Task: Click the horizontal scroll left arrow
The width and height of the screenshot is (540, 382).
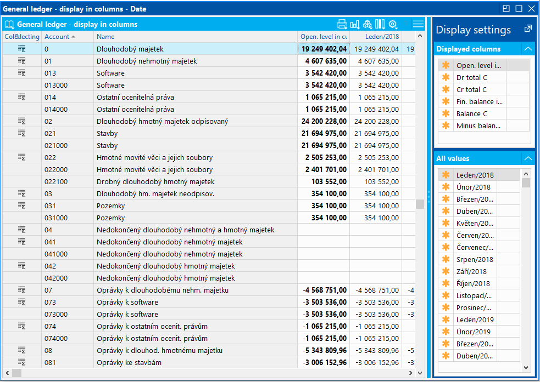Action: [x=7, y=373]
